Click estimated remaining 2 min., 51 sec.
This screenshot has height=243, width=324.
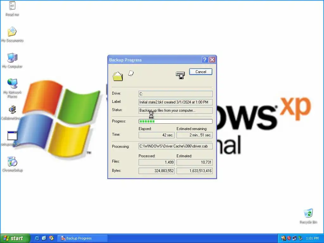(195, 135)
